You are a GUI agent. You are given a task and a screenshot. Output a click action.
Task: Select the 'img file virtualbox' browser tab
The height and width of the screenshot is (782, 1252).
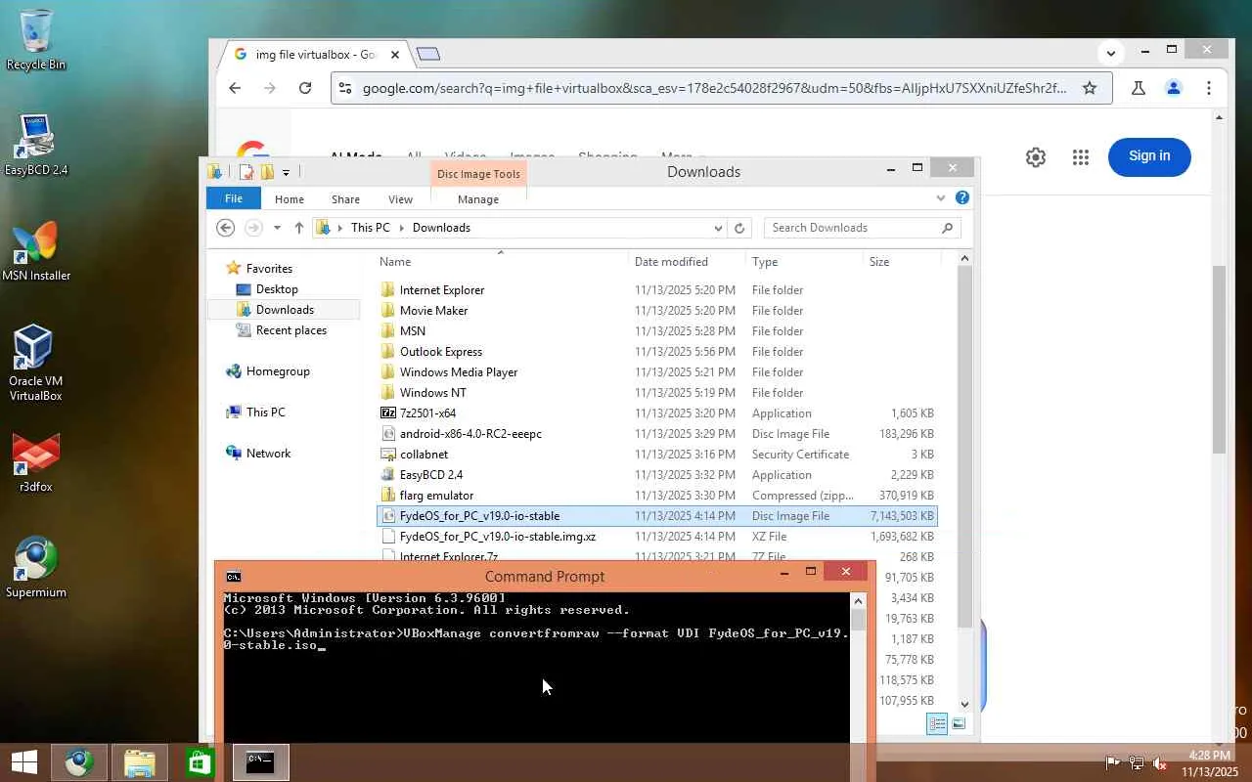313,55
